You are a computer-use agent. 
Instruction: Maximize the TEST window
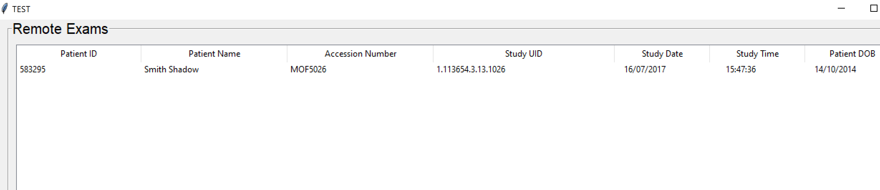pos(873,9)
